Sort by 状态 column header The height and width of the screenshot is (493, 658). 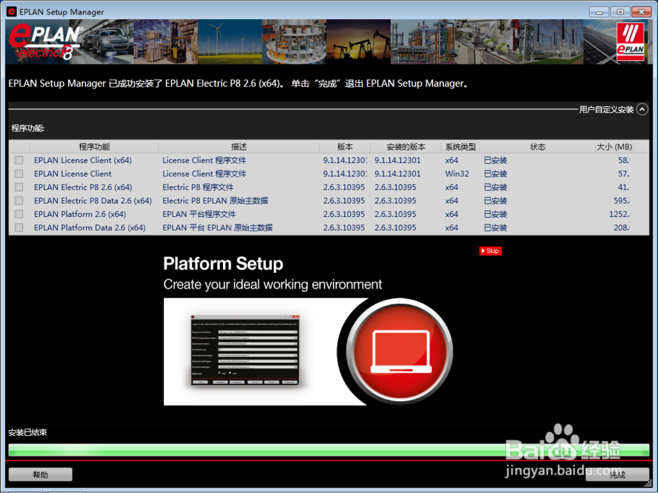pyautogui.click(x=538, y=147)
